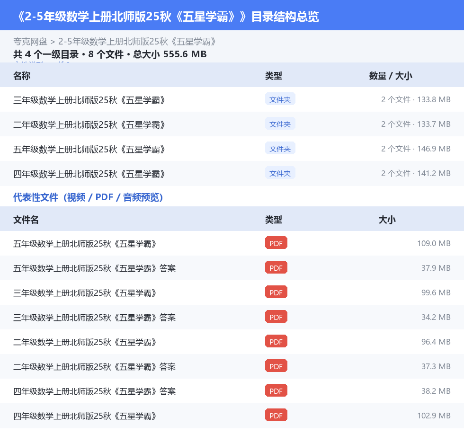This screenshot has height=443, width=464.
Task: Click size cell 34.2 MB
Action: point(436,317)
